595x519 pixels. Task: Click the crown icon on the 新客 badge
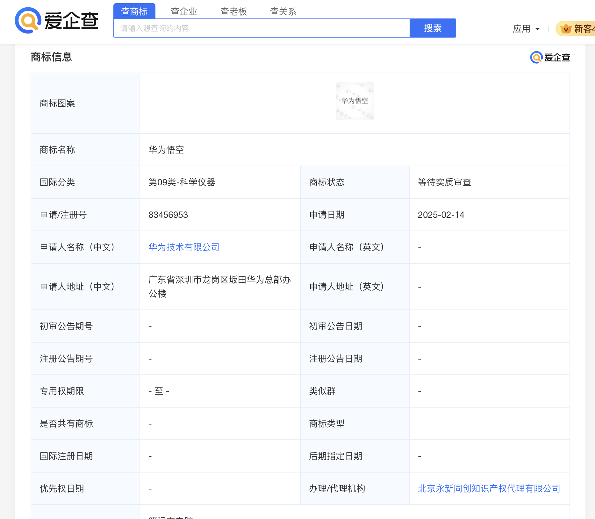[x=566, y=29]
